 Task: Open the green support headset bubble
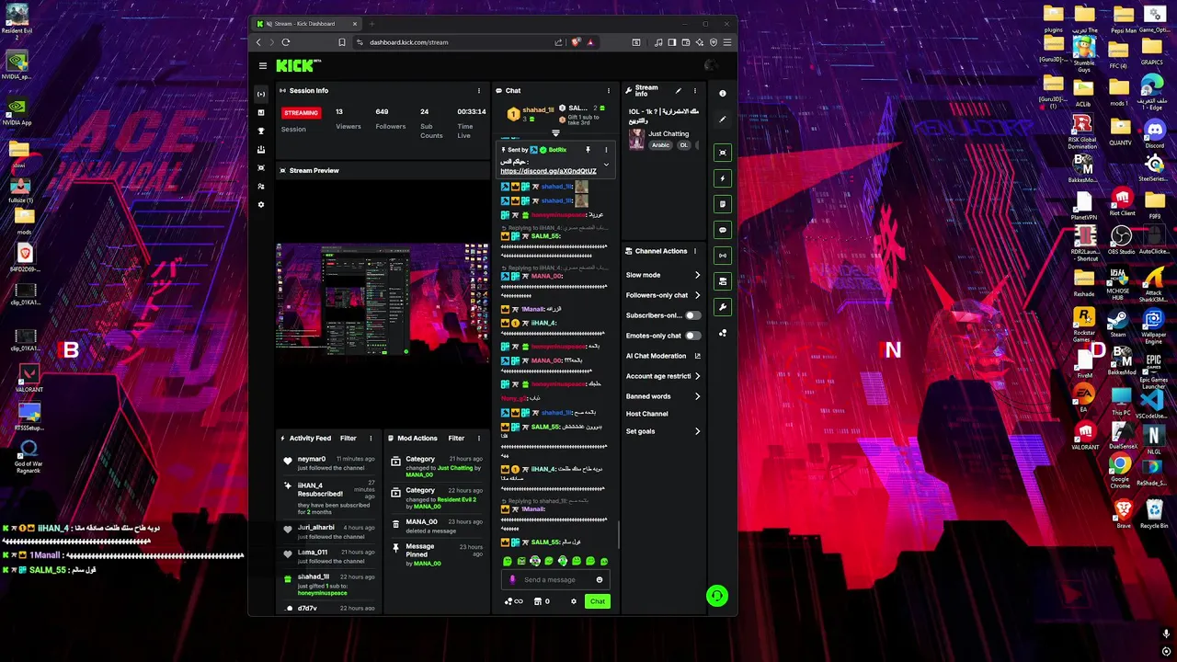[x=717, y=596]
